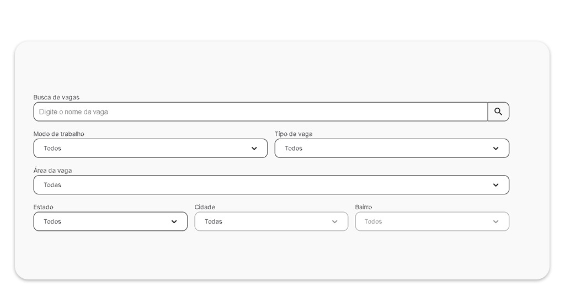Click the chevron arrow in Área da vaga
Viewport: 565px width, 296px height.
click(495, 185)
